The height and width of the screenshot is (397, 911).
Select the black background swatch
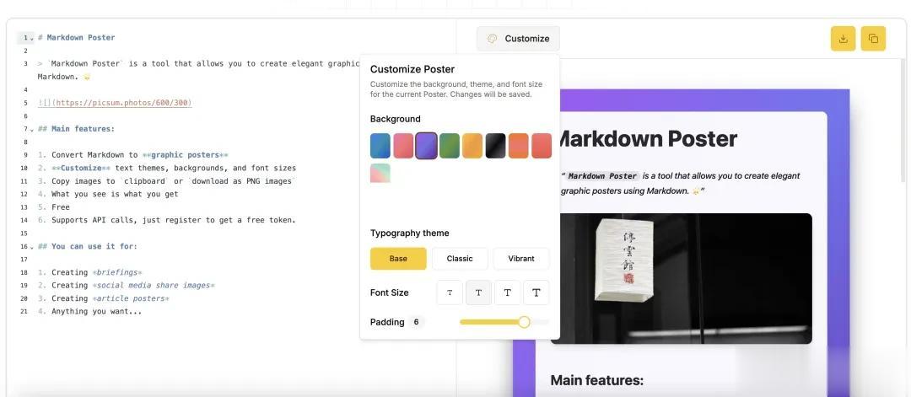[x=496, y=146]
